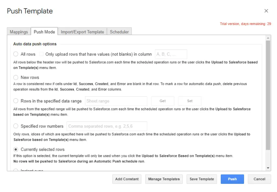Select the All rows radio option
This screenshot has width=277, height=192.
[16, 54]
